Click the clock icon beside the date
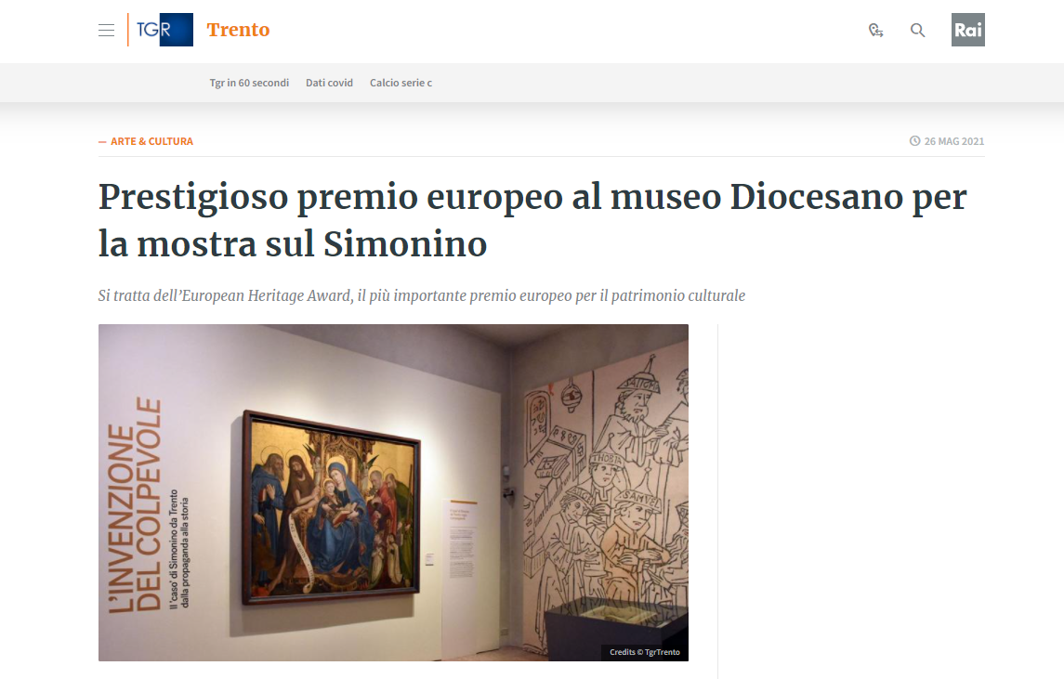Screen dimensions: 1064x679 pyautogui.click(x=914, y=141)
